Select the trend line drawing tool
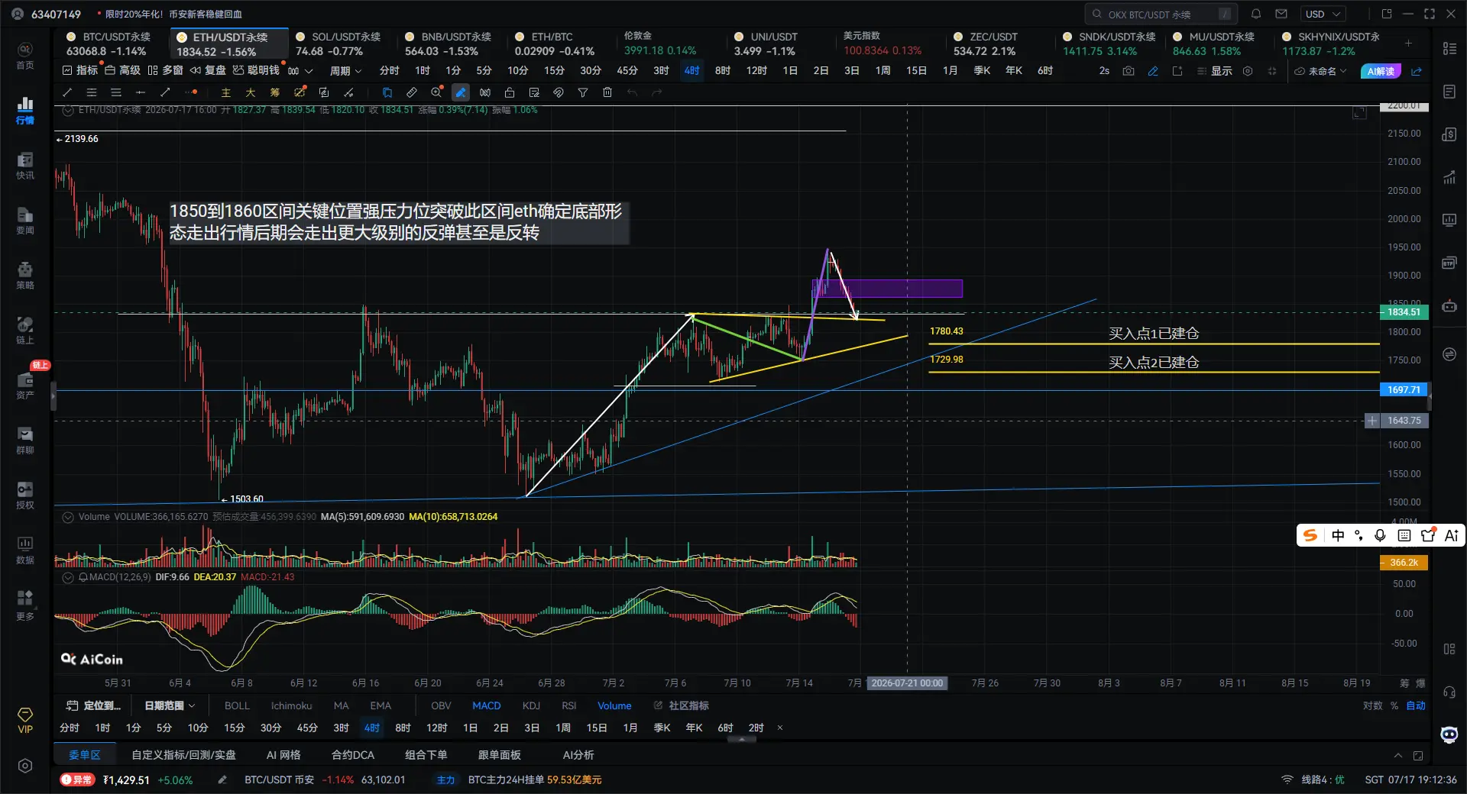 (x=67, y=92)
